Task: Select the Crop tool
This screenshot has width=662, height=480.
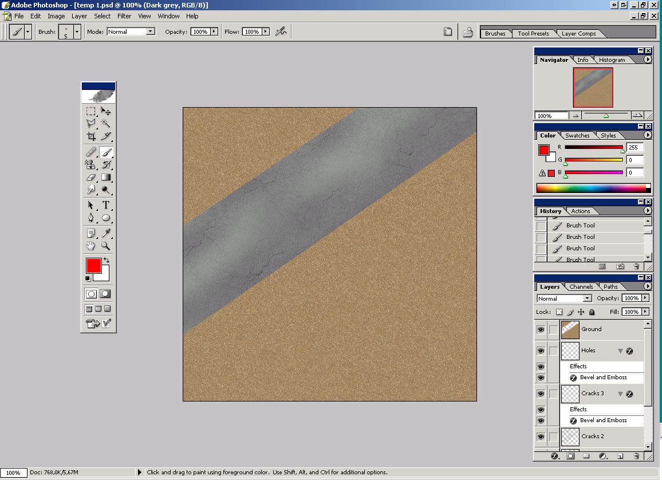Action: point(91,136)
